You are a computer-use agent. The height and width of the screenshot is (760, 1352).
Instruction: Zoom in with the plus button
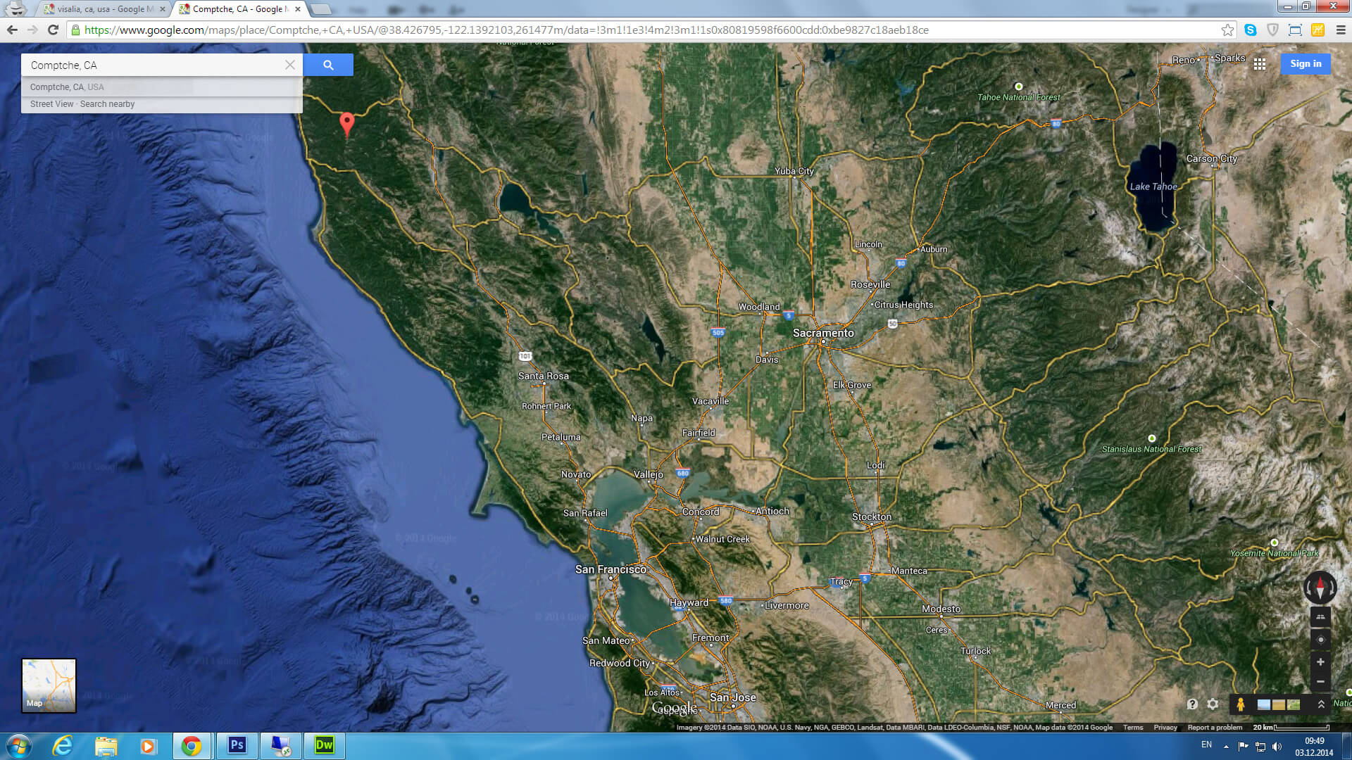point(1320,662)
